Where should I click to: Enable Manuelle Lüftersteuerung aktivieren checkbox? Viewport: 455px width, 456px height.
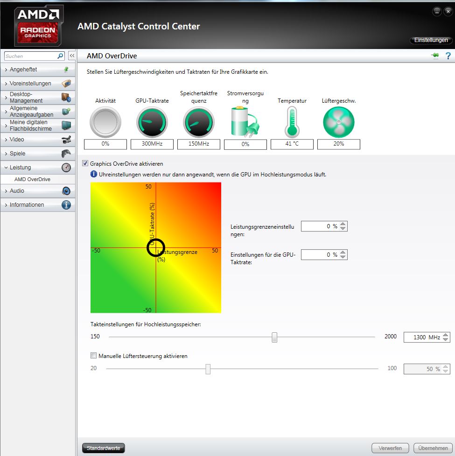94,355
